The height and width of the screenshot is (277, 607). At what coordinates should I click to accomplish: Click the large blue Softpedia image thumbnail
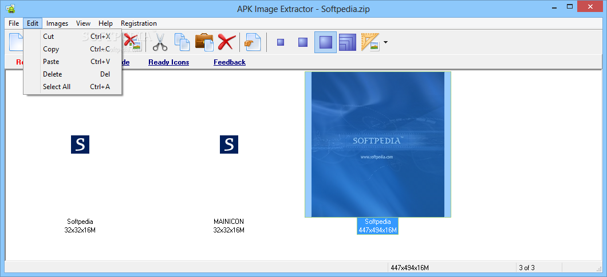click(378, 144)
